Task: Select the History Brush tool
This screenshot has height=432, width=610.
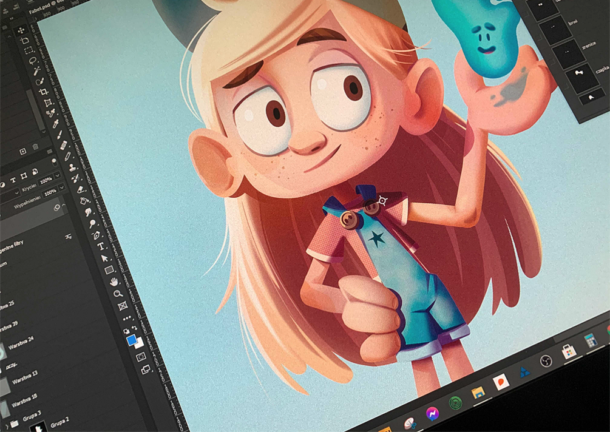Action: coord(76,178)
